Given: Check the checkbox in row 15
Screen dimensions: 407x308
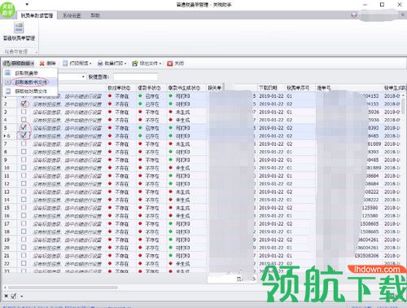Looking at the screenshot, I should [24, 208].
